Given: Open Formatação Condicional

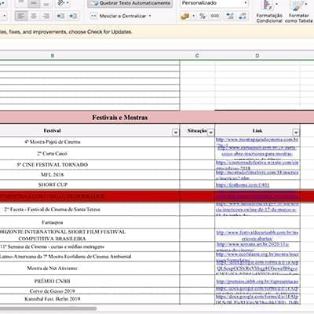Looking at the screenshot, I should click(269, 12).
